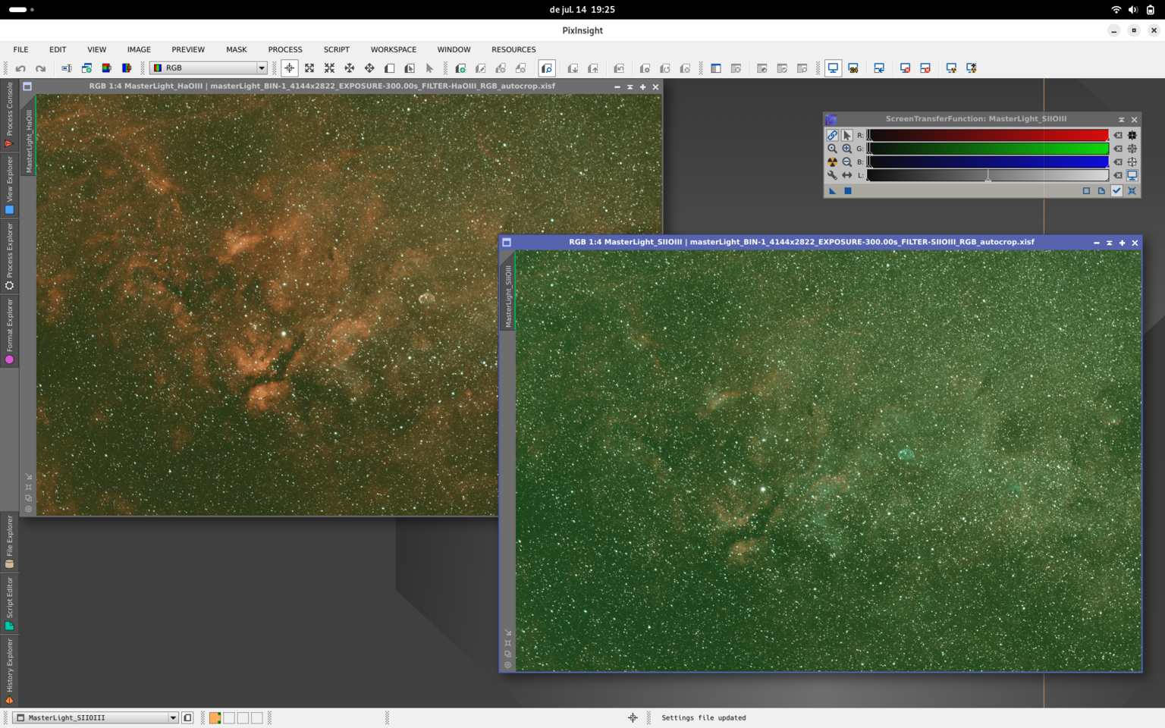
Task: Click the red R channel gradient slider
Action: 988,136
